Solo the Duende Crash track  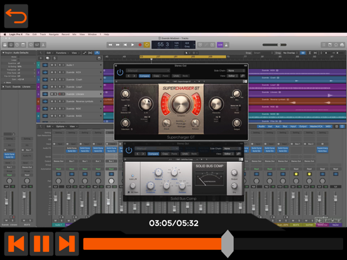(55, 80)
